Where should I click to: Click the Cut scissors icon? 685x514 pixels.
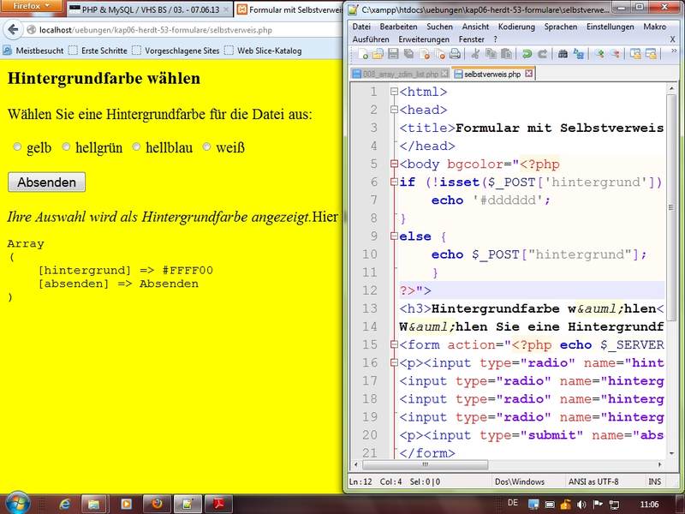(475, 54)
